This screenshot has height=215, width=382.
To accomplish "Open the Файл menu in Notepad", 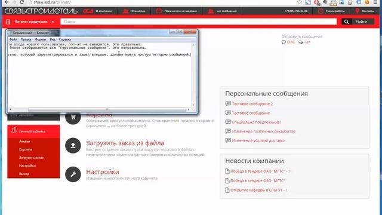I will [x=13, y=39].
